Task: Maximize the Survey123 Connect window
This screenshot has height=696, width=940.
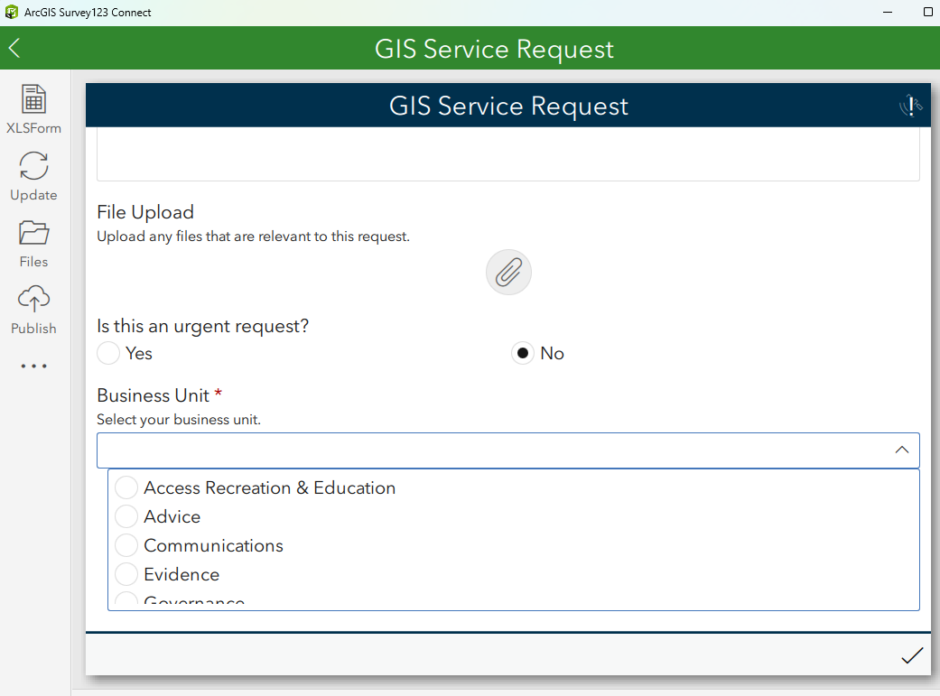Action: click(x=928, y=12)
